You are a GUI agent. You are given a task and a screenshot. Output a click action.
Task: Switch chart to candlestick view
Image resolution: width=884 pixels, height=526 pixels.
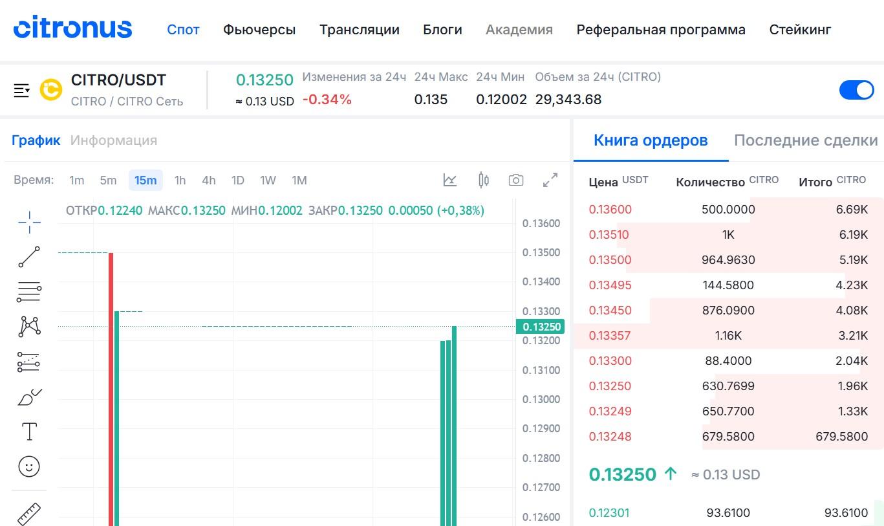pos(482,180)
